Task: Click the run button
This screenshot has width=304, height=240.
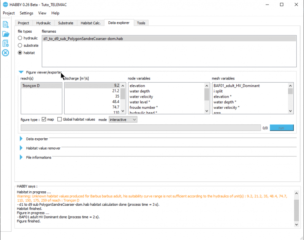Action: point(282,127)
